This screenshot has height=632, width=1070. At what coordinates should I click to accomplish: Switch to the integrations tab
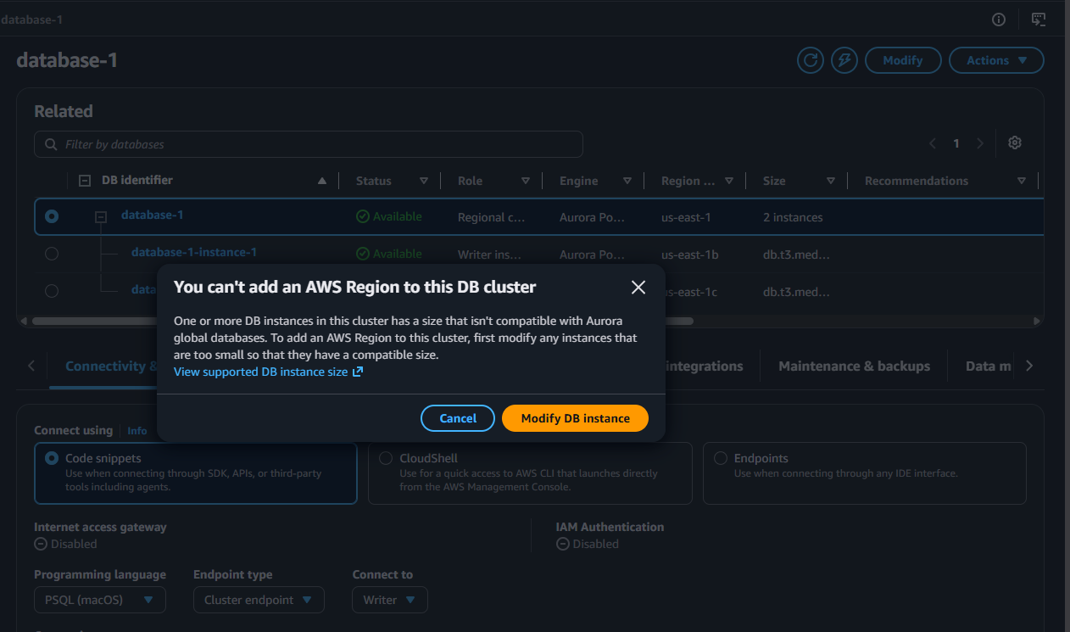pyautogui.click(x=704, y=366)
